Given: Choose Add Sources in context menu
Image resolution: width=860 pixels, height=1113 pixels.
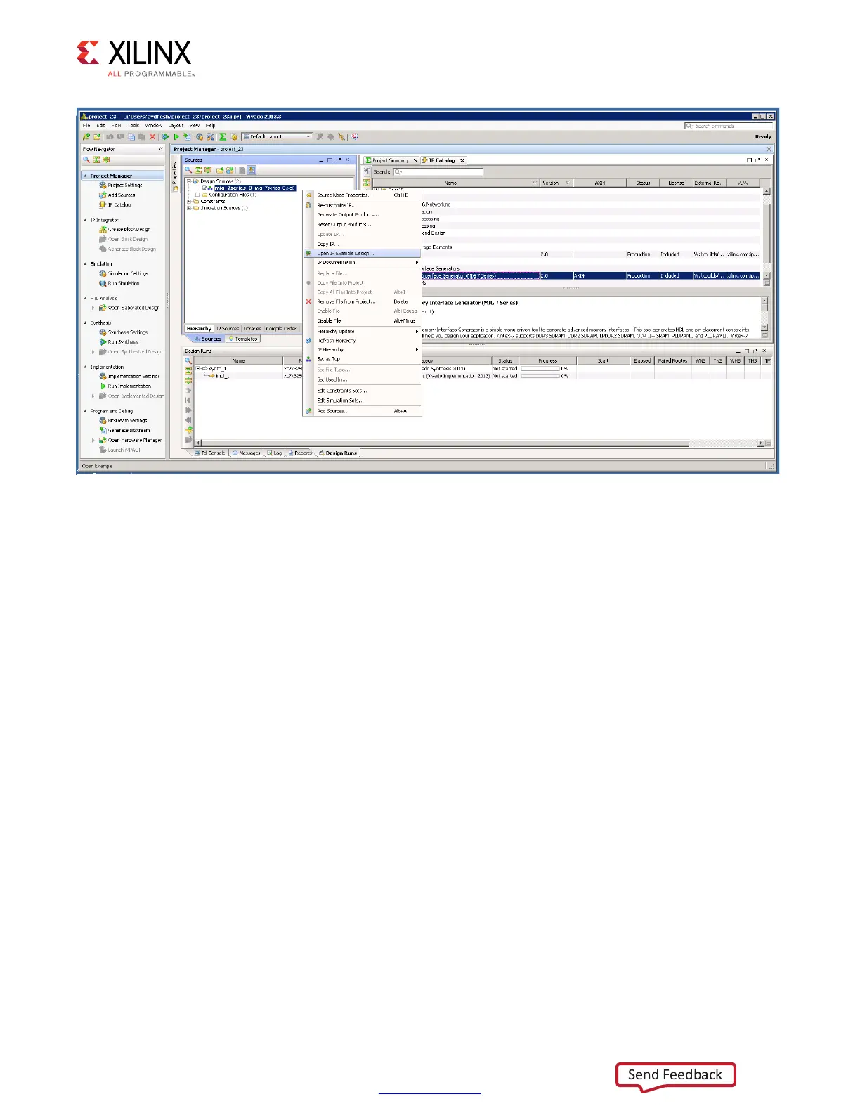Looking at the screenshot, I should point(363,411).
